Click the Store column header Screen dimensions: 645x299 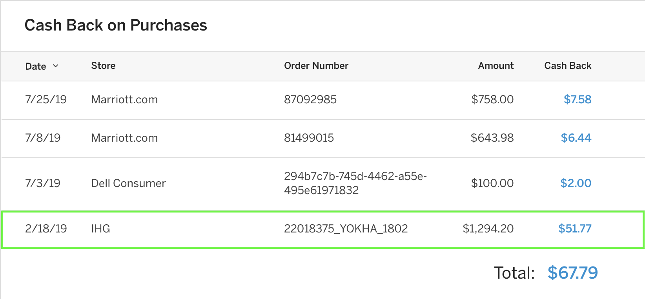point(103,66)
